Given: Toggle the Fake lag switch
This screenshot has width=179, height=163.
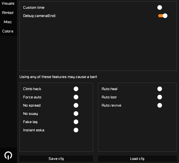Looking at the screenshot, I should click(x=76, y=122).
